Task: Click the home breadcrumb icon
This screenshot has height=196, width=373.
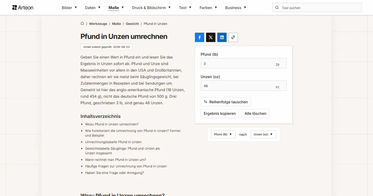Action: (x=82, y=24)
